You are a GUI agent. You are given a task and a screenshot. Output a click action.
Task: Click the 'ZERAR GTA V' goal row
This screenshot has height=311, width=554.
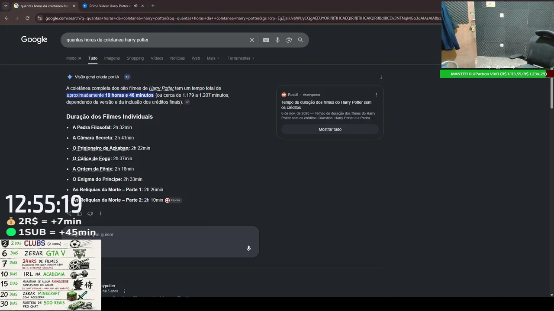51,253
